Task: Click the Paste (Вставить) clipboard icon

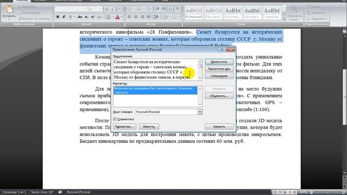Action: pos(9,10)
